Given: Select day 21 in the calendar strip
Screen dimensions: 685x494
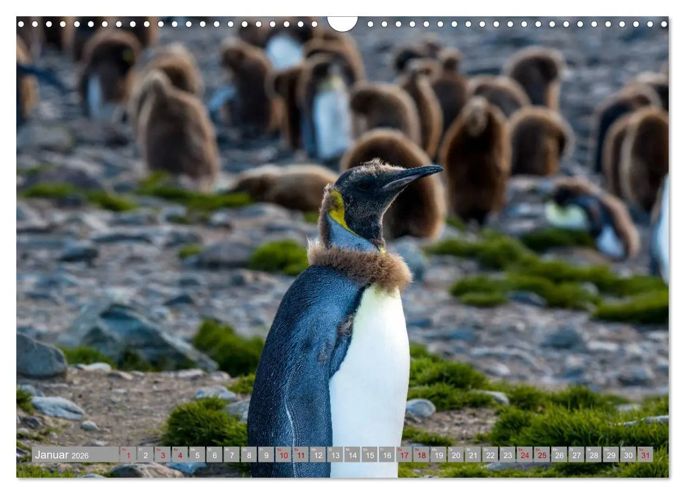Looking at the screenshot, I should [x=473, y=454].
